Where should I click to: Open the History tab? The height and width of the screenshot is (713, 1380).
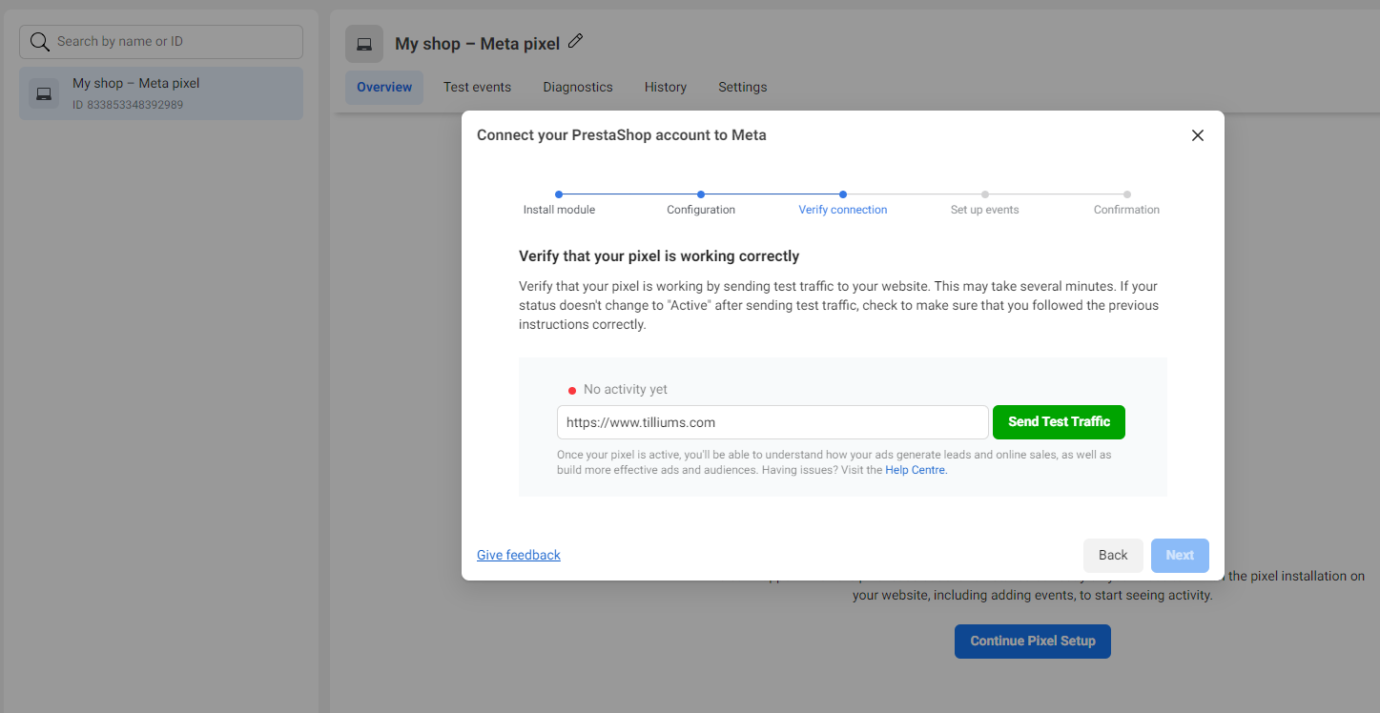666,87
